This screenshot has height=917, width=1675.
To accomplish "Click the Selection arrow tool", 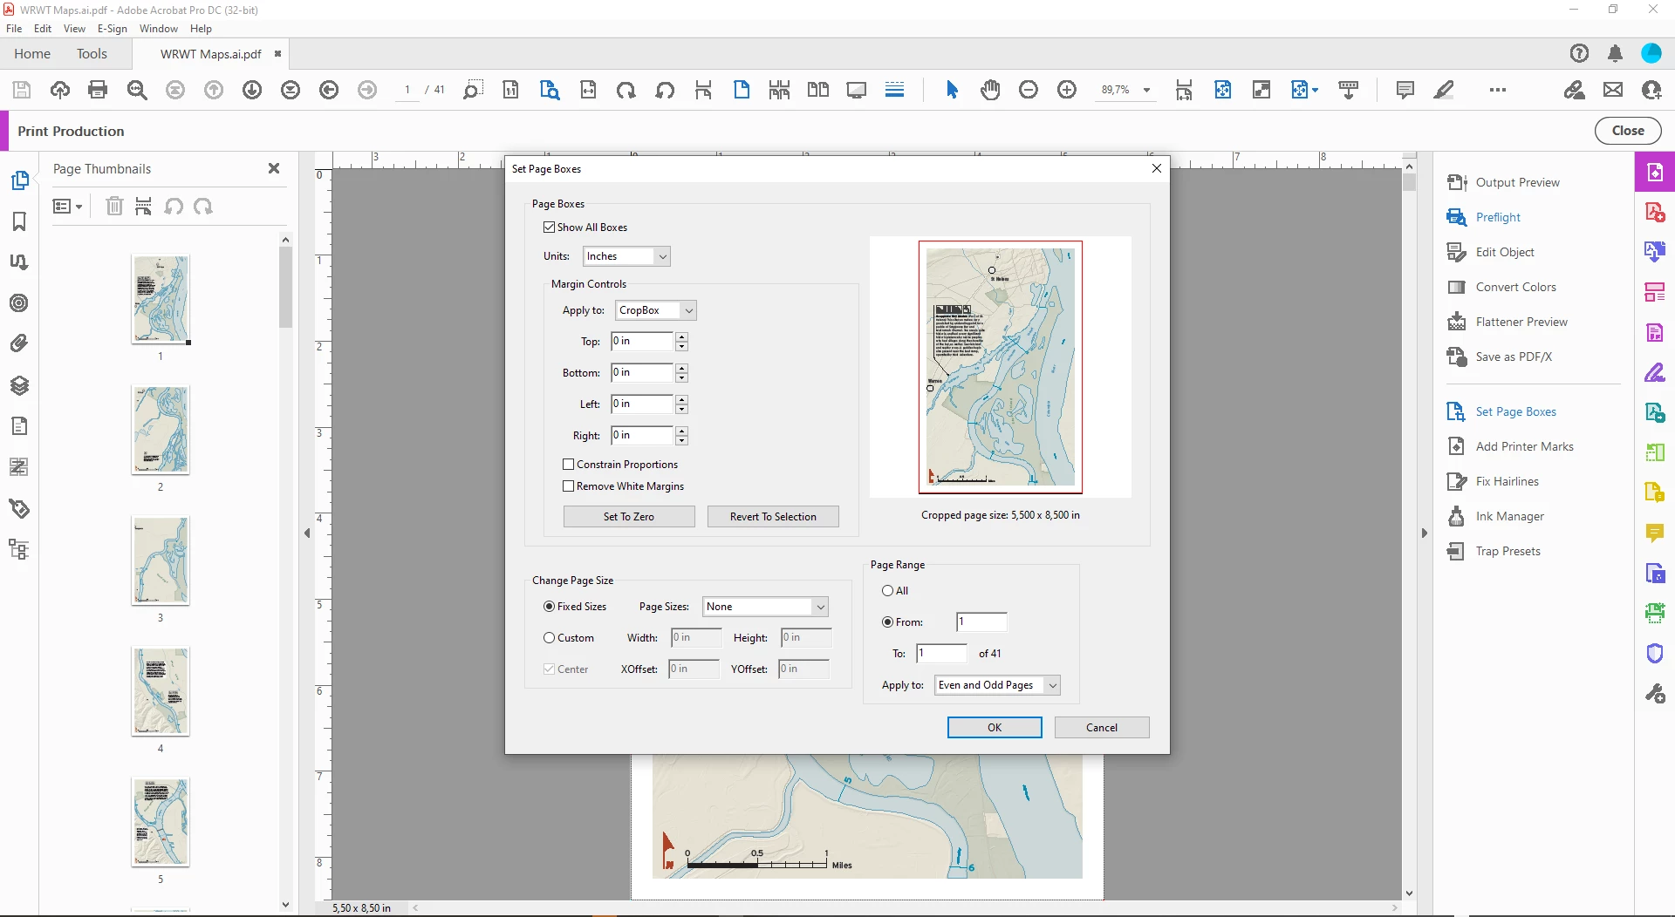I will (x=952, y=90).
